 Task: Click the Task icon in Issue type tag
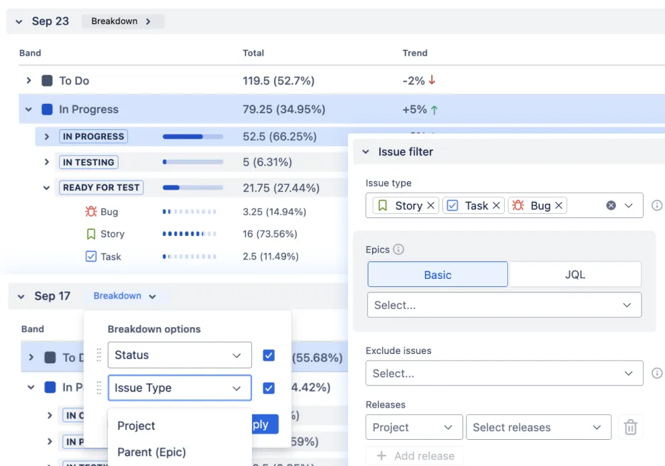click(452, 206)
